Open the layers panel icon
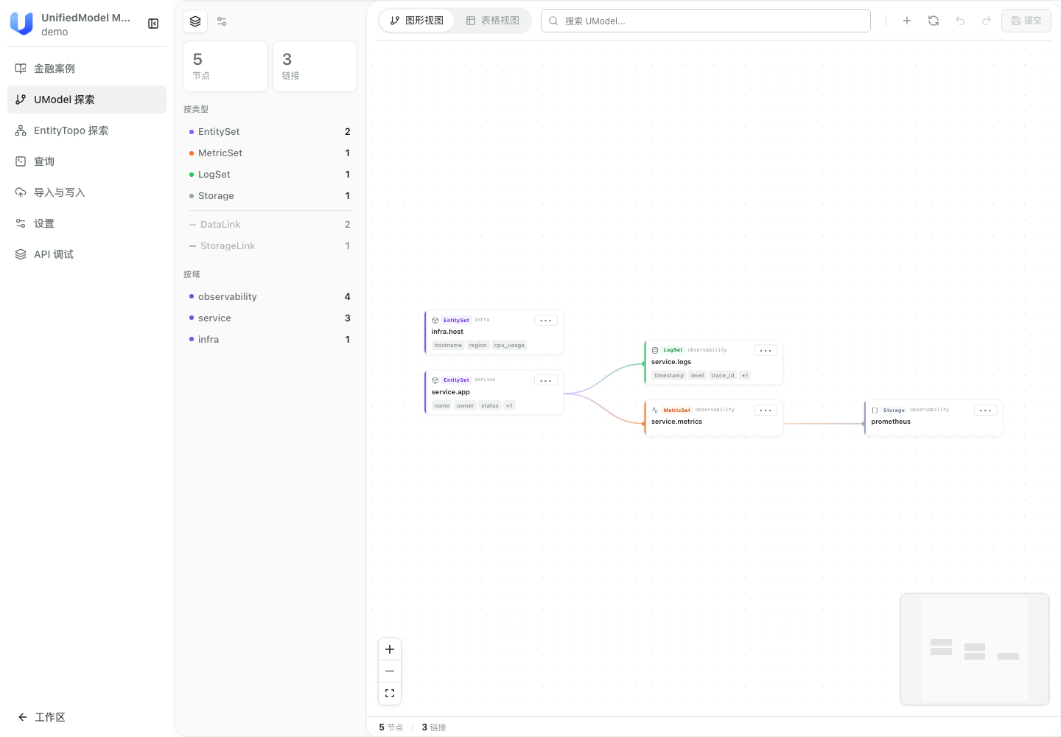Screen dimensions: 1061x737 click(195, 21)
